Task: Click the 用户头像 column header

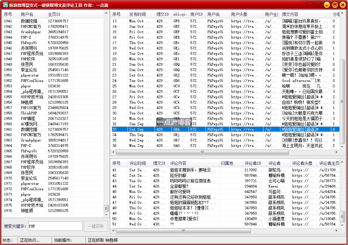Action: coord(246,14)
